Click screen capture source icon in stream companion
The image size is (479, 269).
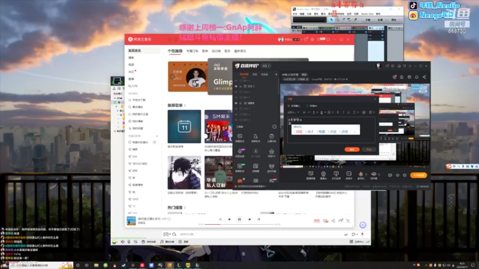pyautogui.click(x=311, y=174)
